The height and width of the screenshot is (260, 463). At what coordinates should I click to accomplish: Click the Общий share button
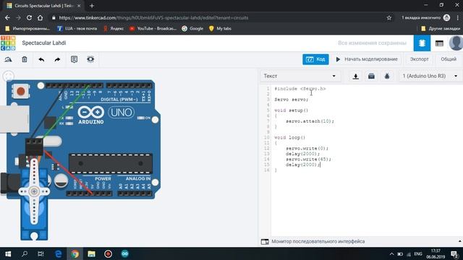pos(449,59)
